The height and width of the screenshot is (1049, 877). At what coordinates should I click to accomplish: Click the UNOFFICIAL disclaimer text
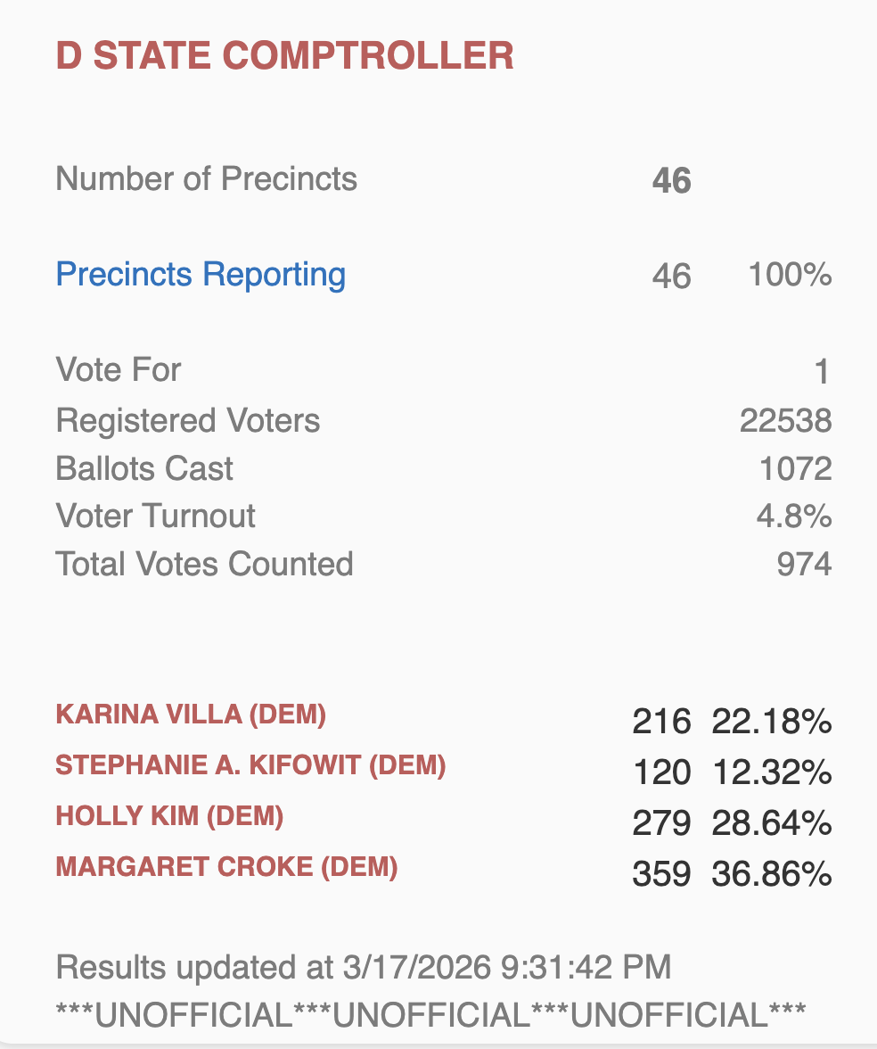tap(430, 1015)
